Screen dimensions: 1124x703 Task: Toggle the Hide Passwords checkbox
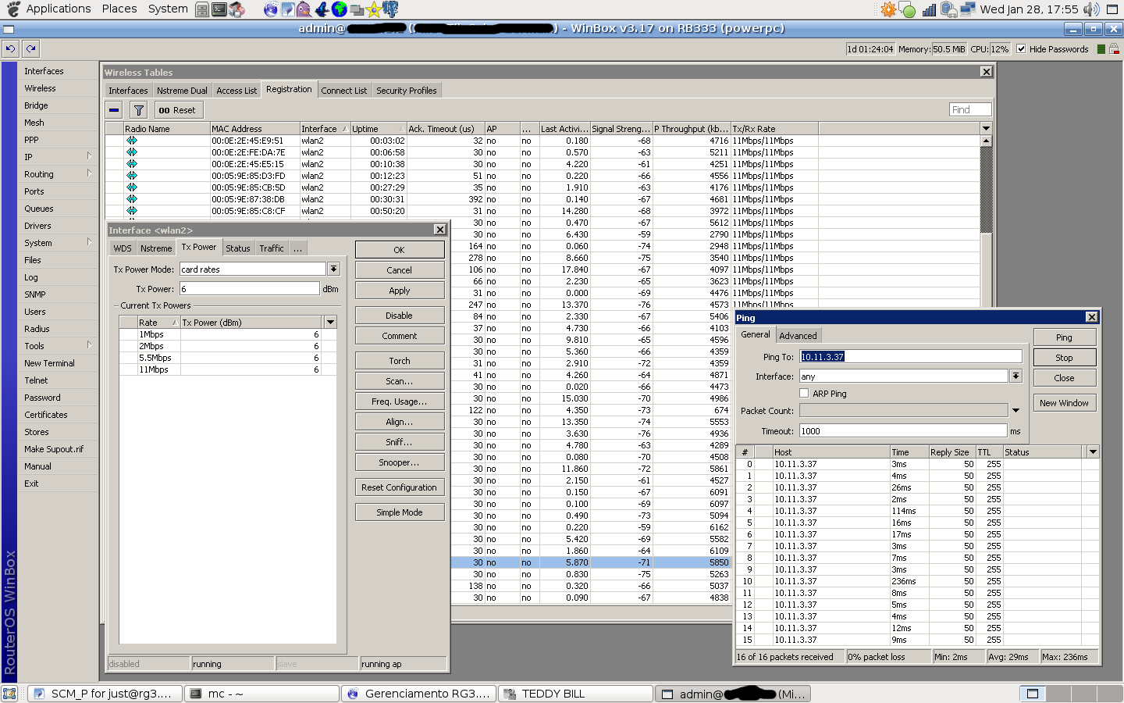[x=1021, y=48]
